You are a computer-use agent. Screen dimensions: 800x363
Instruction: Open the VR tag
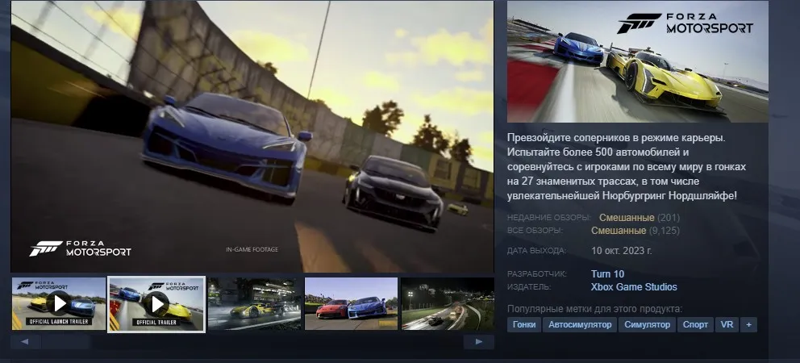tap(727, 325)
